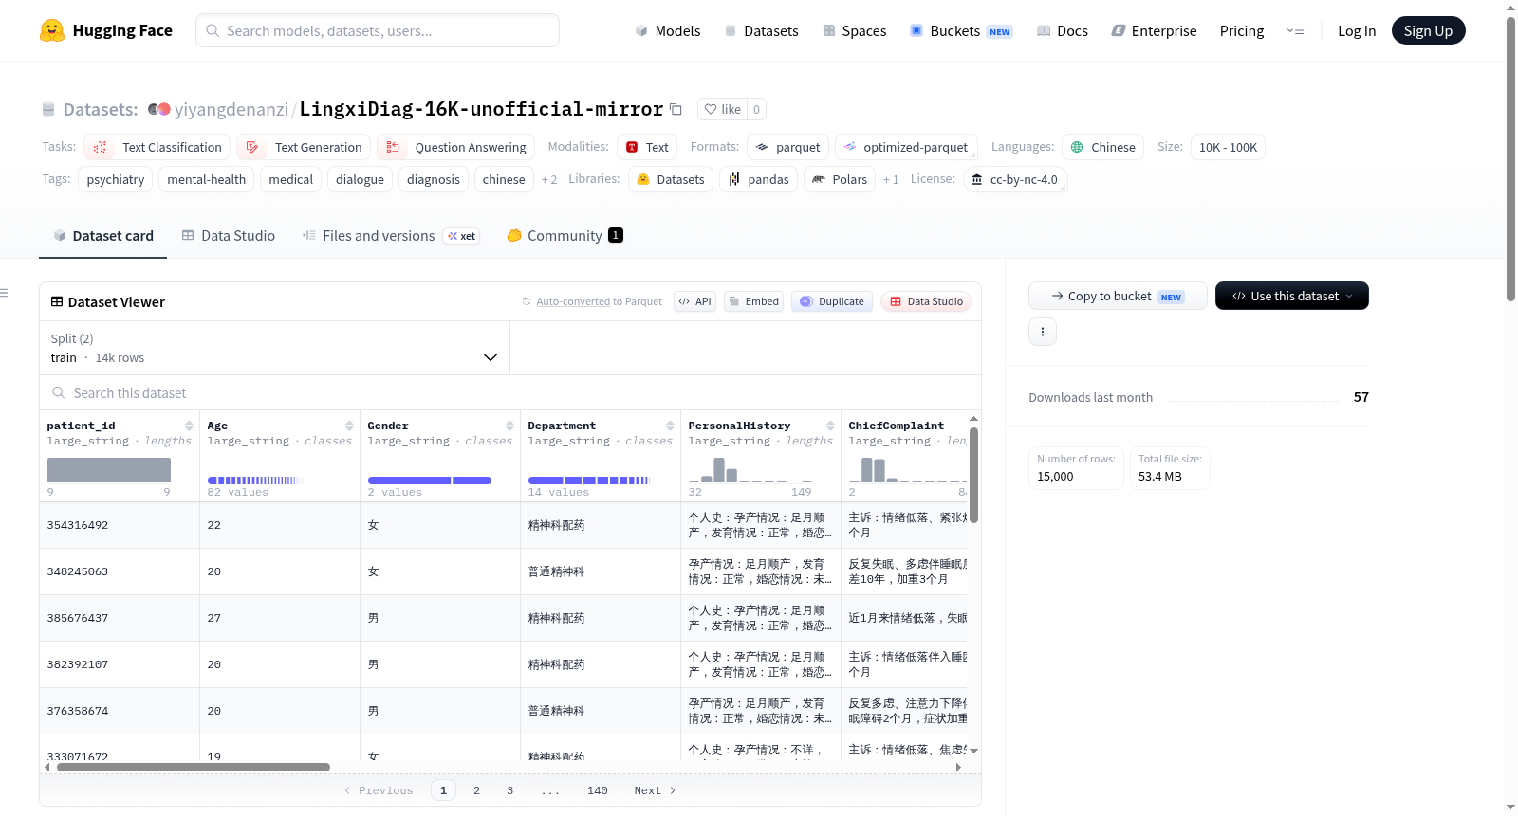Click the Datasets library tag
This screenshot has height=816, width=1518.
[x=671, y=179]
